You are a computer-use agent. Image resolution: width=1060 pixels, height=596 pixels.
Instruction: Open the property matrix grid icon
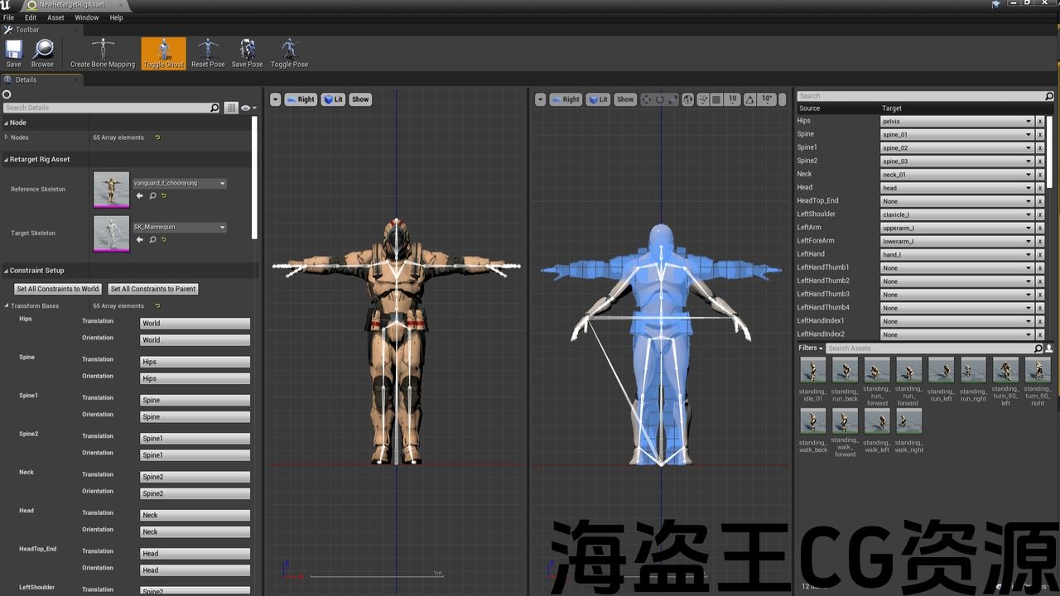(231, 108)
